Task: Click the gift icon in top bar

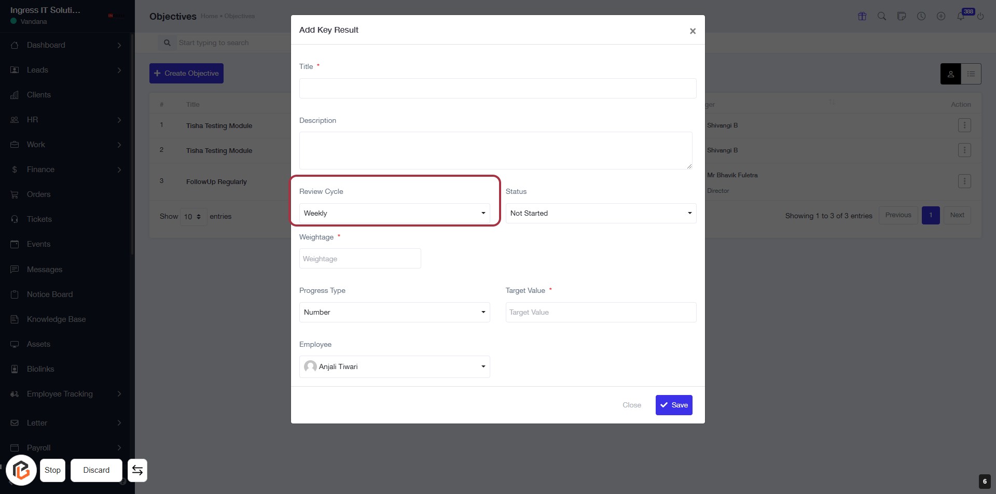Action: click(862, 16)
